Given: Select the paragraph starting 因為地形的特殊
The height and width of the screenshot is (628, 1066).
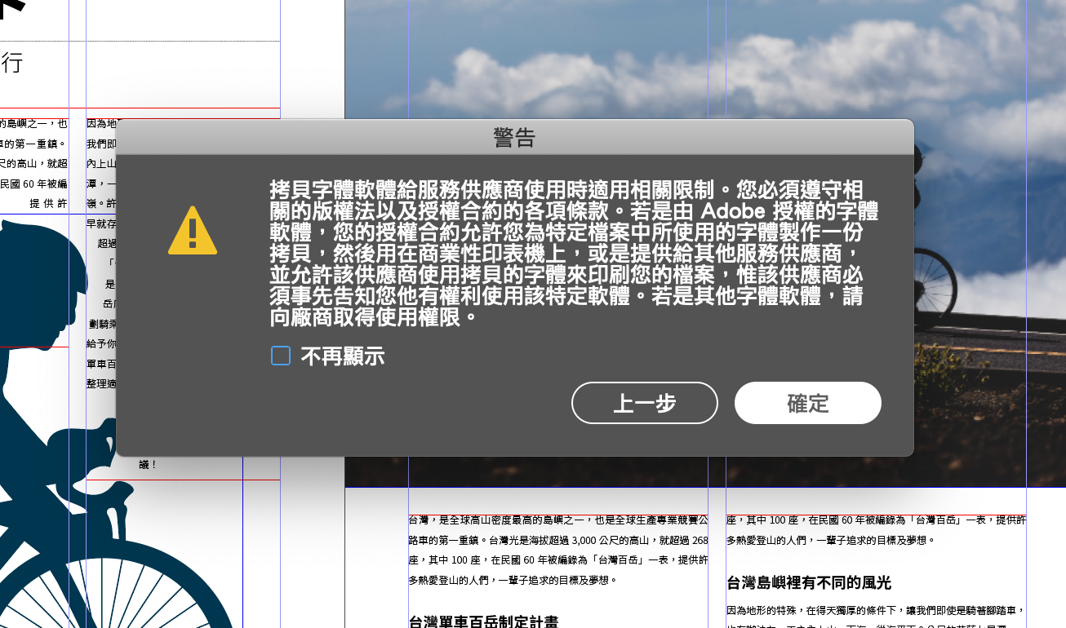Looking at the screenshot, I should click(875, 610).
